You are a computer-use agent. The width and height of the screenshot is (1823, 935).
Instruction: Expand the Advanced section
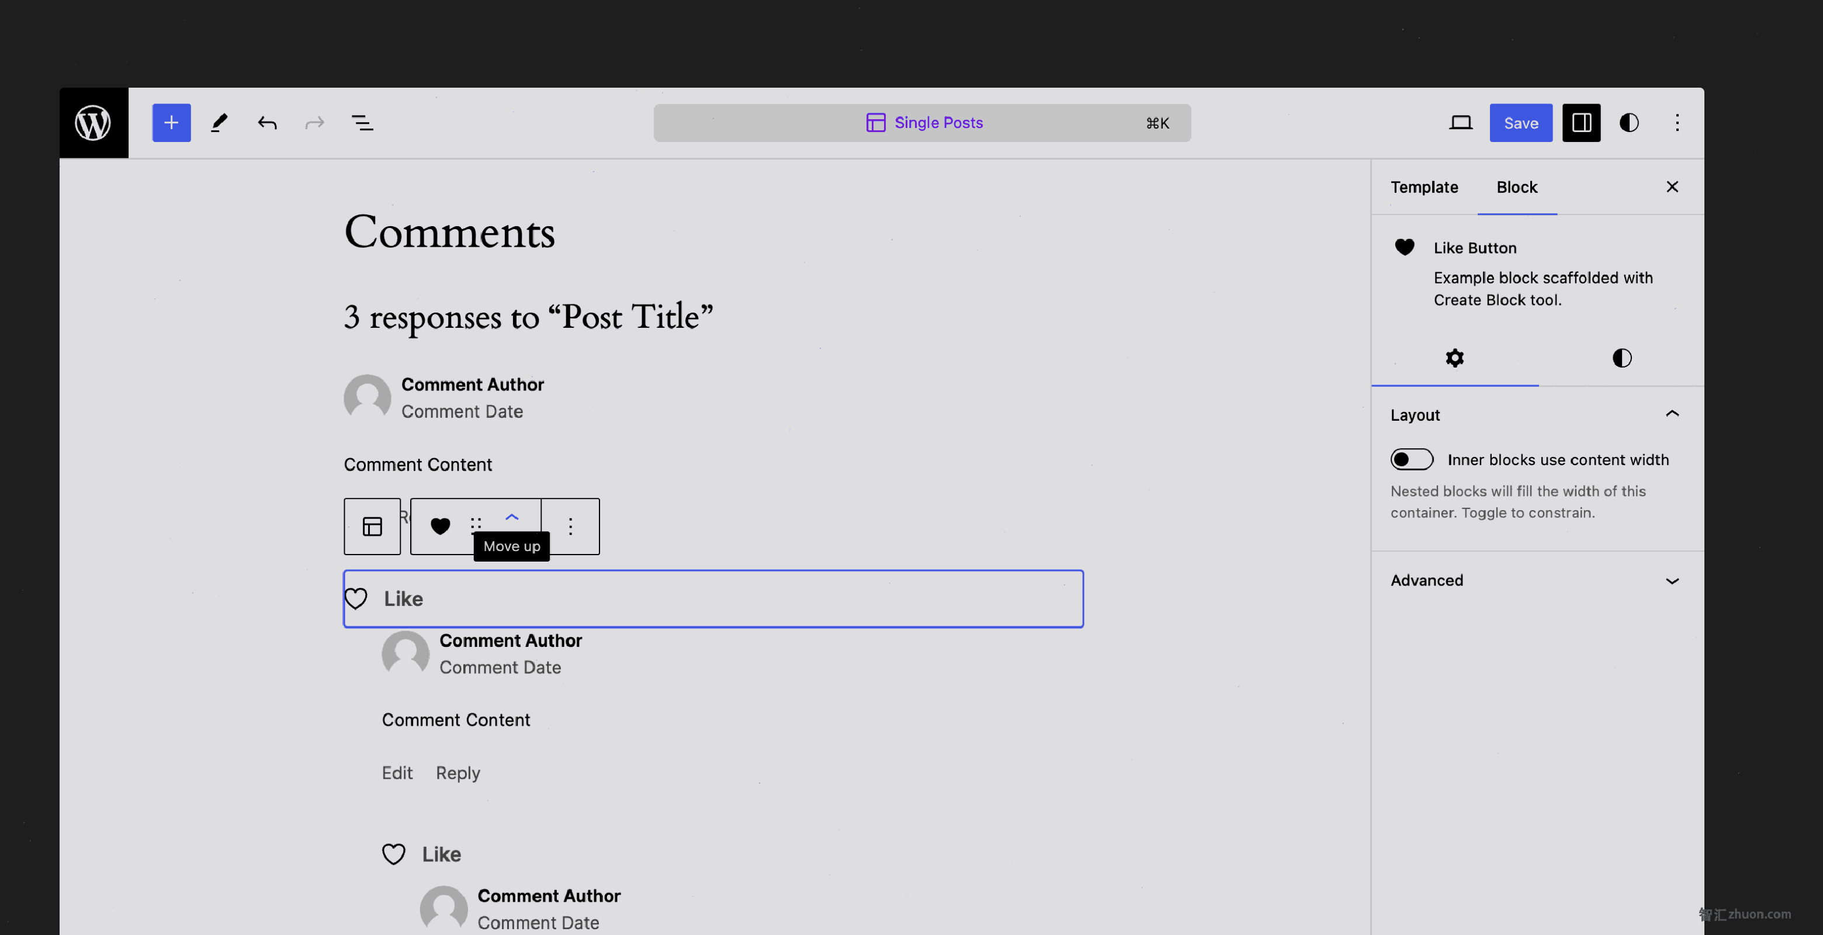(x=1673, y=580)
